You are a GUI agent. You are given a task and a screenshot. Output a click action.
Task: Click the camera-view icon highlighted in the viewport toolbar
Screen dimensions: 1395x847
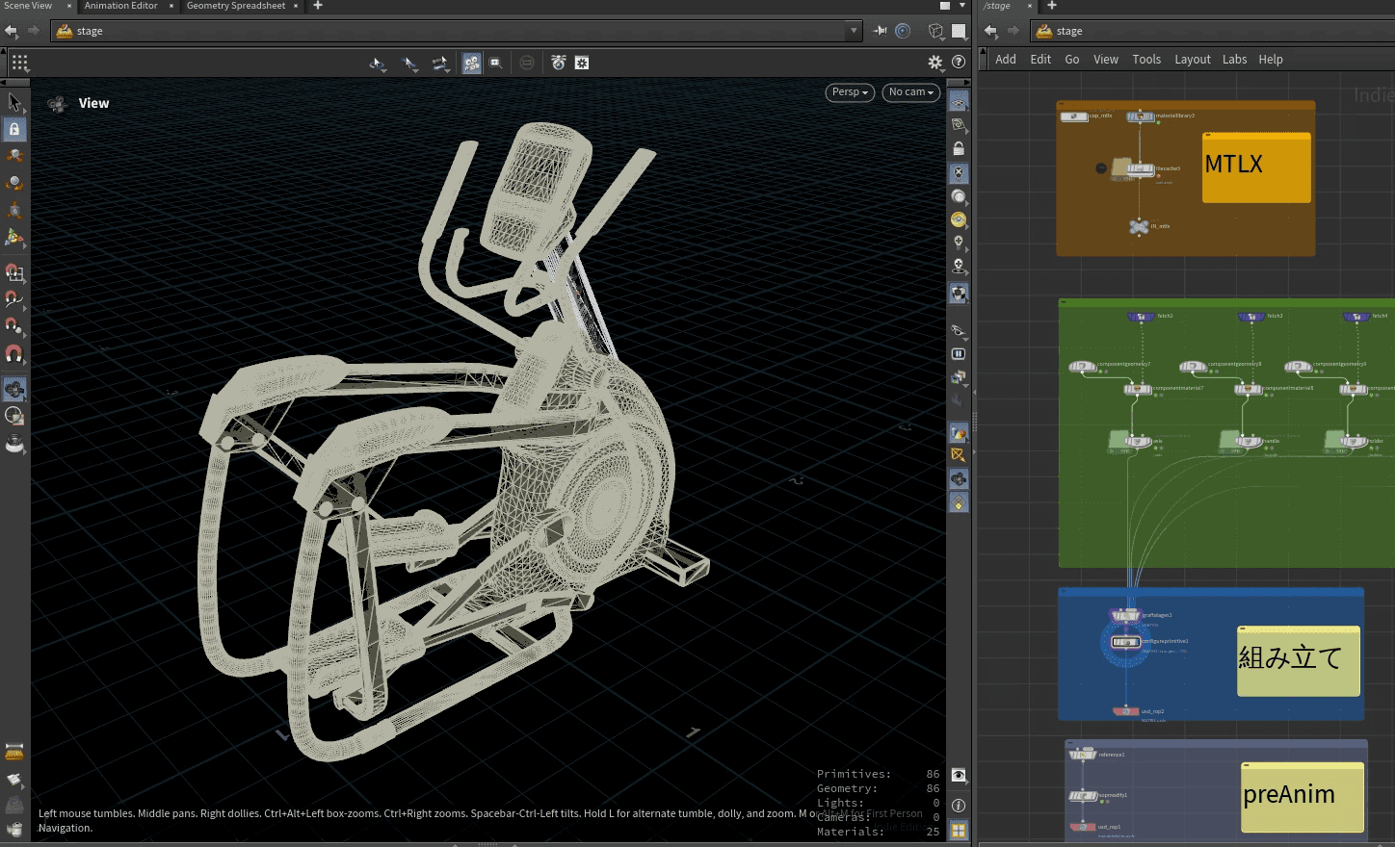point(471,63)
